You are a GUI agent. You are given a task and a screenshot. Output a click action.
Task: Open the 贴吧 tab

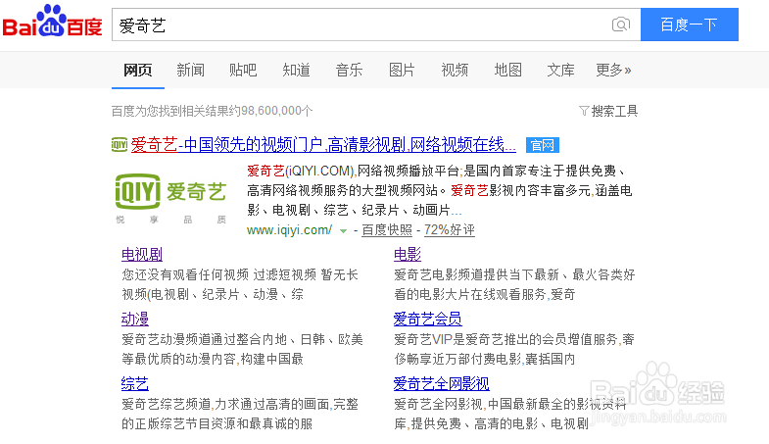[243, 71]
